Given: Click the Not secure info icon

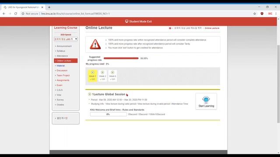Looking at the screenshot, I should tap(23, 14).
